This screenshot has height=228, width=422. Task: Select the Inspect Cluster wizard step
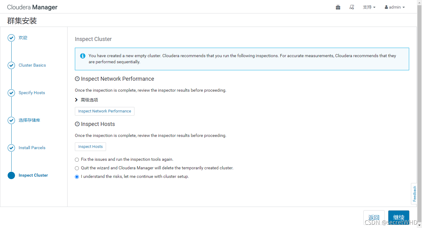[x=33, y=175]
